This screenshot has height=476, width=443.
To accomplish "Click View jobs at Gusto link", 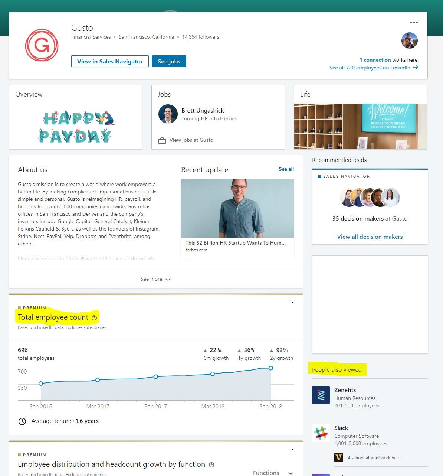I will (191, 140).
